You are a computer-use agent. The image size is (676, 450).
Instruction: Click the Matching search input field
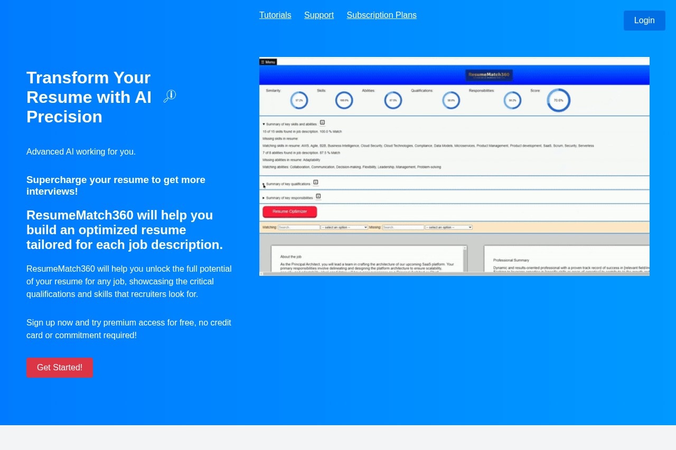coord(299,227)
